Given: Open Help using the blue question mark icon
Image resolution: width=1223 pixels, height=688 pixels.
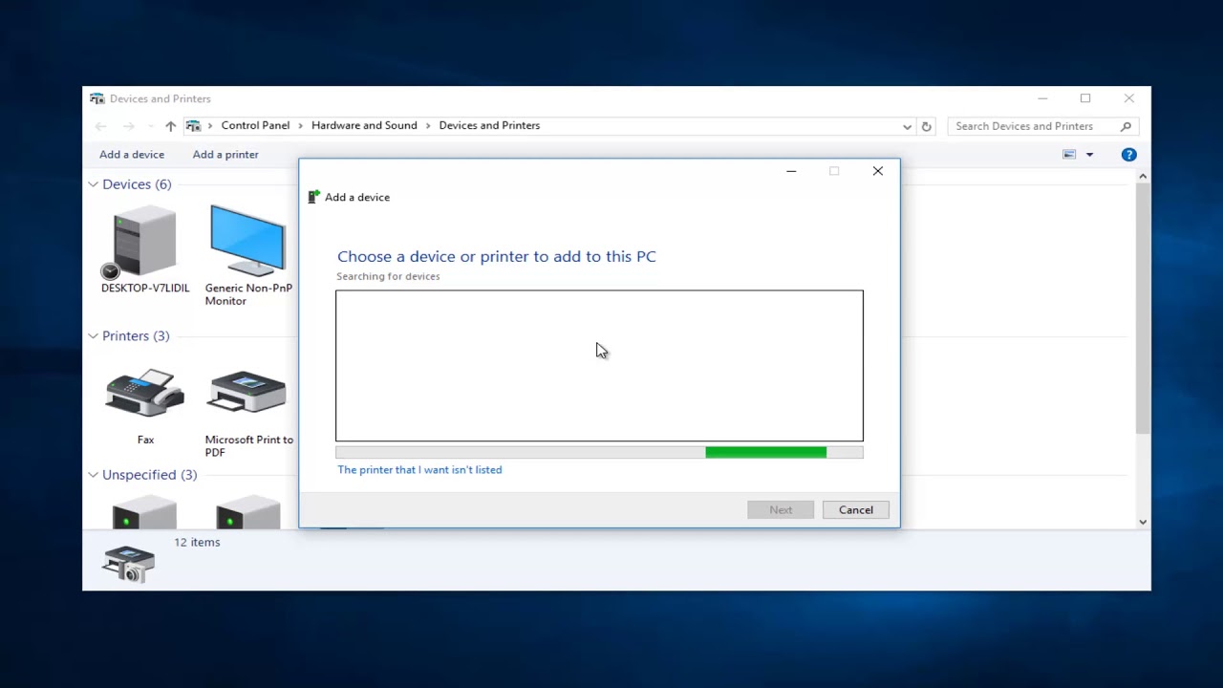Looking at the screenshot, I should pyautogui.click(x=1128, y=154).
